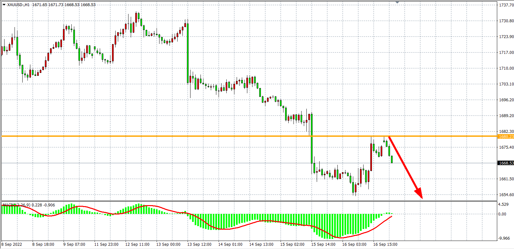Click the latest green candle at chart's right edge

pos(392,159)
